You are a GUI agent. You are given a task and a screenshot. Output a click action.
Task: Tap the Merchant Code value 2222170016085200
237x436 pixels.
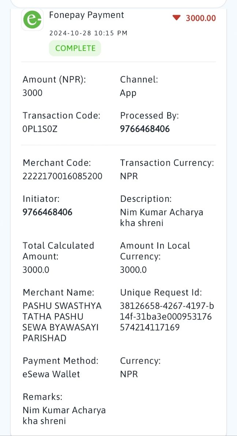(x=63, y=176)
